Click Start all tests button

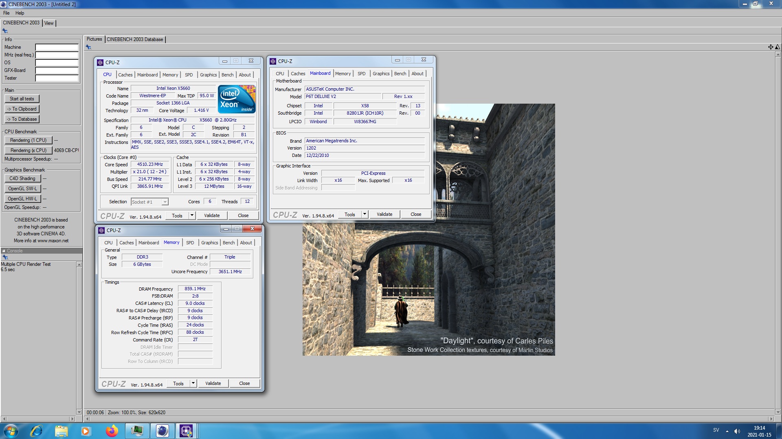(x=22, y=99)
